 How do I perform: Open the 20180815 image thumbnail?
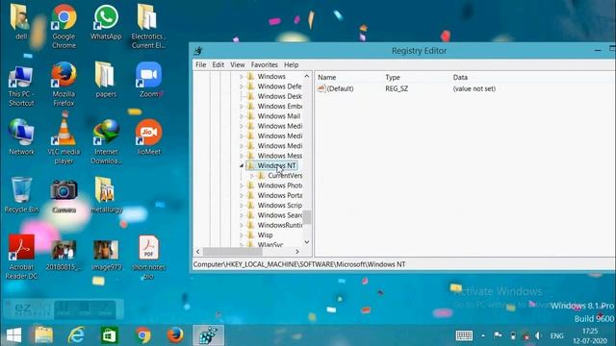click(x=64, y=255)
